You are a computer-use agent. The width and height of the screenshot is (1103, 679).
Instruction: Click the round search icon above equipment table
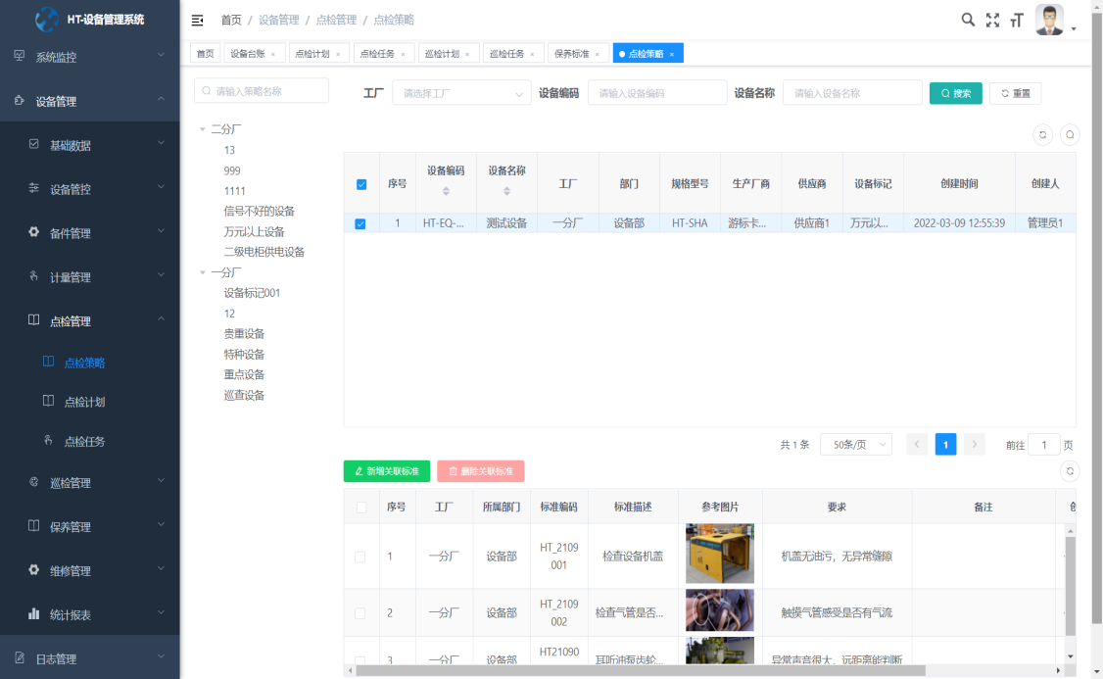(x=1070, y=135)
